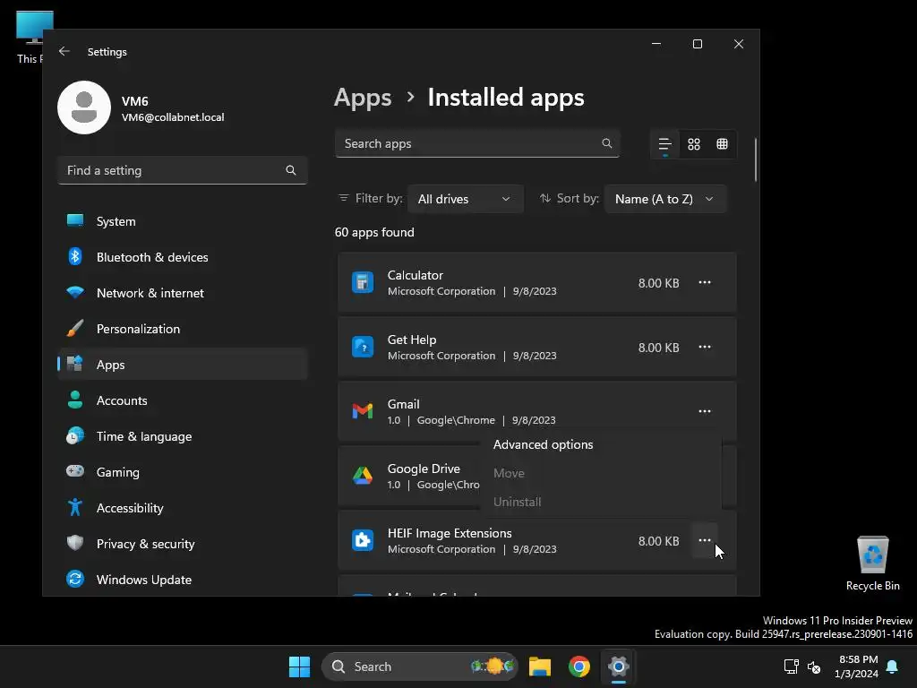Click the Search apps input field
This screenshot has height=688, width=917.
coord(477,143)
